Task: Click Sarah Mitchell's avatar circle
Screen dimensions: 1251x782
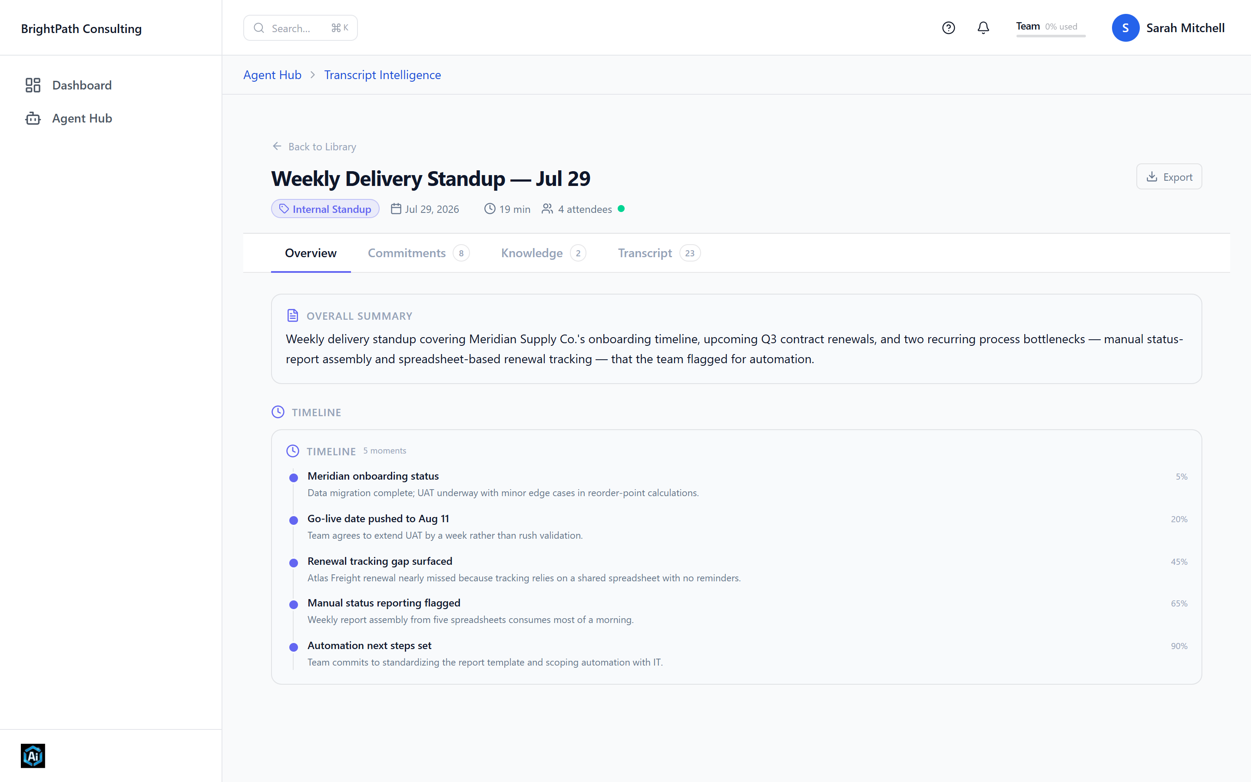Action: 1125,28
